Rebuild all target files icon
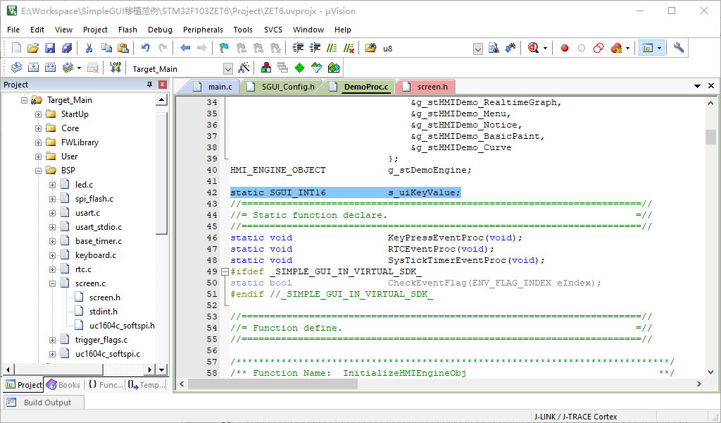Image resolution: width=721 pixels, height=423 pixels. click(50, 68)
